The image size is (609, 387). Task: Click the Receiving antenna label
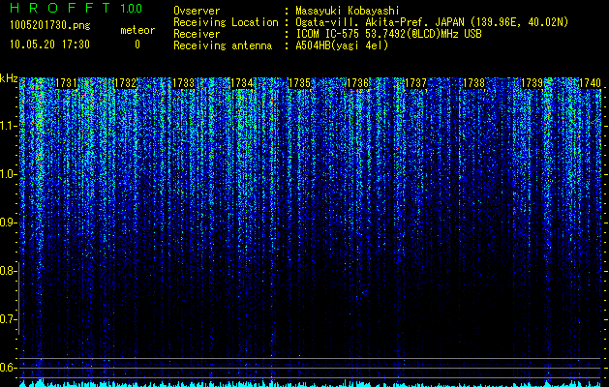click(x=223, y=45)
